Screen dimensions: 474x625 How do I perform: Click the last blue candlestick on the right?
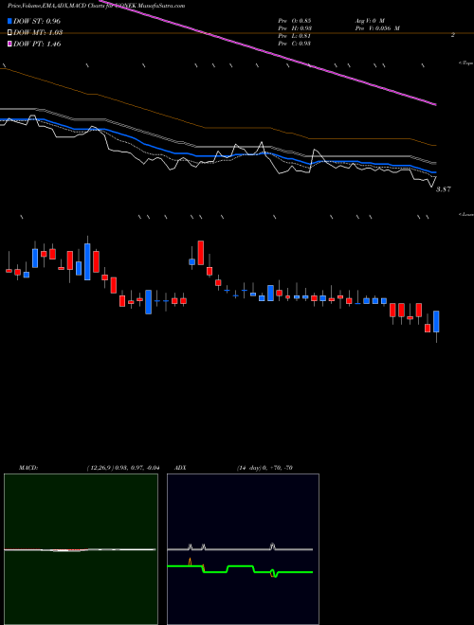(x=436, y=321)
